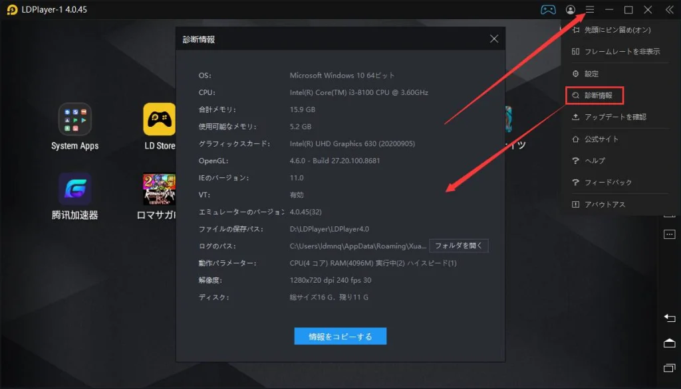This screenshot has width=681, height=389.
Task: Click the D:\LDPlayer\LDPlayer4.0 path
Action: [x=329, y=229]
